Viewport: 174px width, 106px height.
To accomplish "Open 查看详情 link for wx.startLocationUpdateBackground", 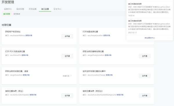I will [x=120, y=95].
